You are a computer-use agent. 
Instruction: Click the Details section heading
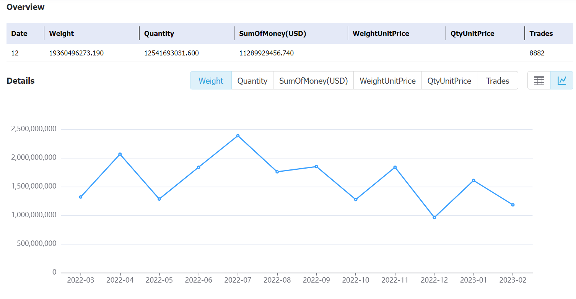click(x=21, y=81)
